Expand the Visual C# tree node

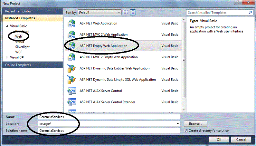(x=7, y=57)
